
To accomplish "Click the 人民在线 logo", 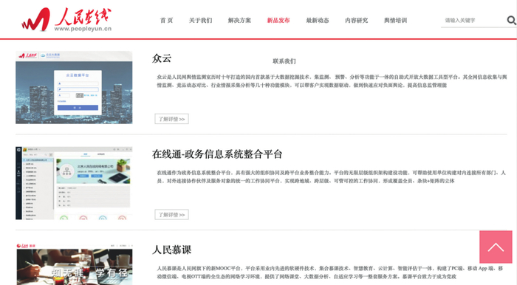I will click(66, 20).
